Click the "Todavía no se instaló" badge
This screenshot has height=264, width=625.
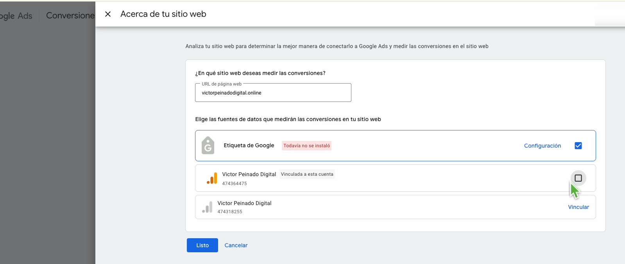(x=306, y=146)
